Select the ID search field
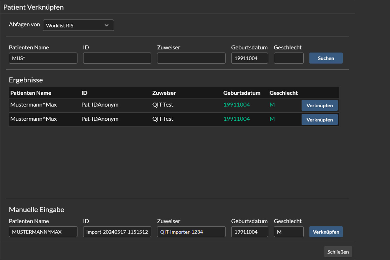The width and height of the screenshot is (390, 260). pyautogui.click(x=117, y=58)
